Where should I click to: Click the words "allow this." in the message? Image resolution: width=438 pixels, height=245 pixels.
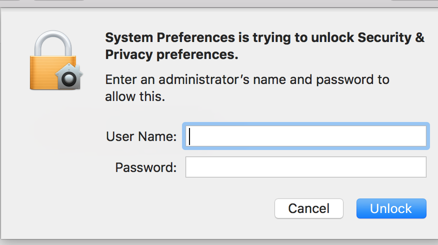click(135, 96)
